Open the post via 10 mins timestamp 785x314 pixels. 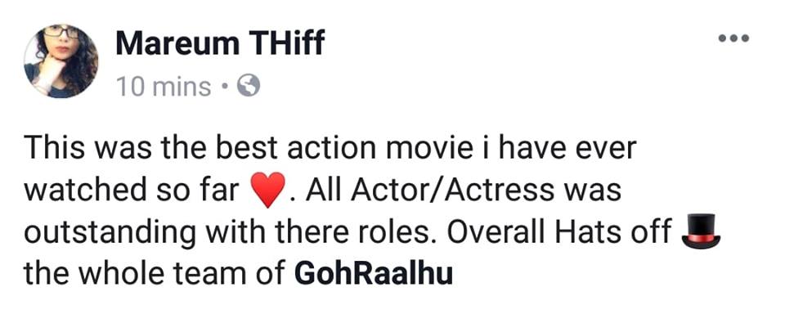point(164,87)
